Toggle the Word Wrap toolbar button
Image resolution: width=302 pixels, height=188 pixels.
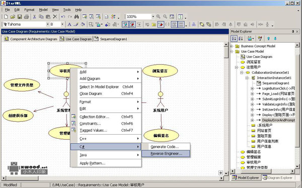click(147, 25)
